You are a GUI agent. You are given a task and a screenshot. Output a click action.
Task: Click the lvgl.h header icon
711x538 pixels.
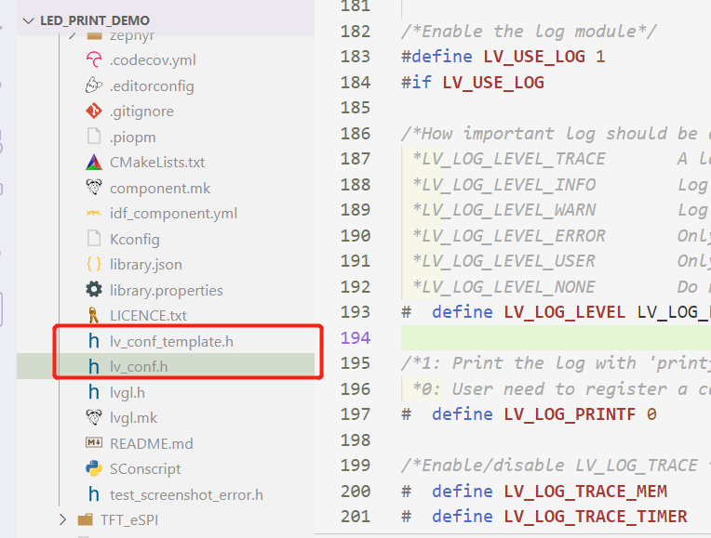pyautogui.click(x=94, y=392)
